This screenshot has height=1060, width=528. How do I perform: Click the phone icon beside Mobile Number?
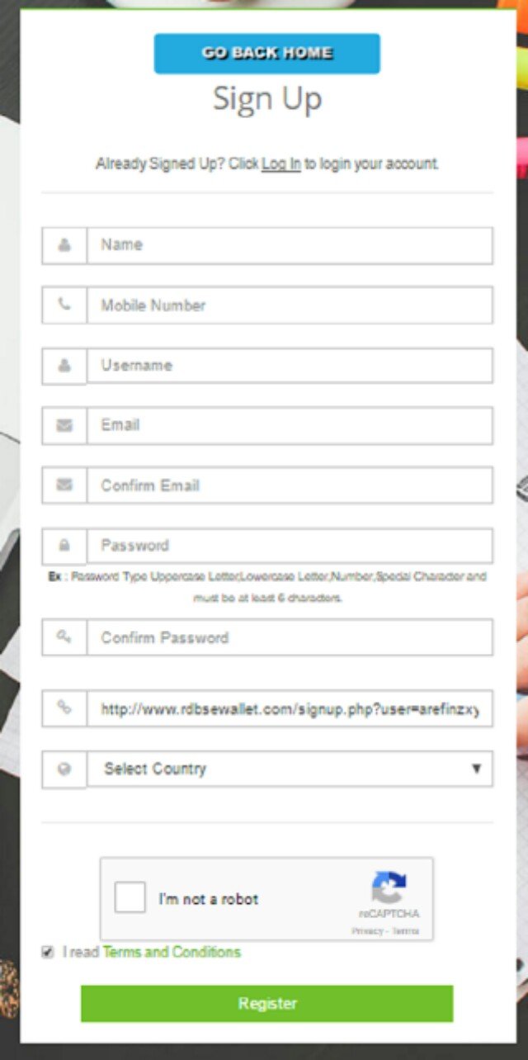[x=64, y=305]
